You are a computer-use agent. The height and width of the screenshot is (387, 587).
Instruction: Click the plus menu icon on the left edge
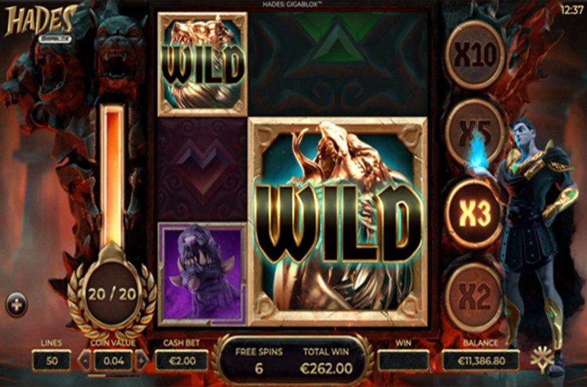pos(16,305)
